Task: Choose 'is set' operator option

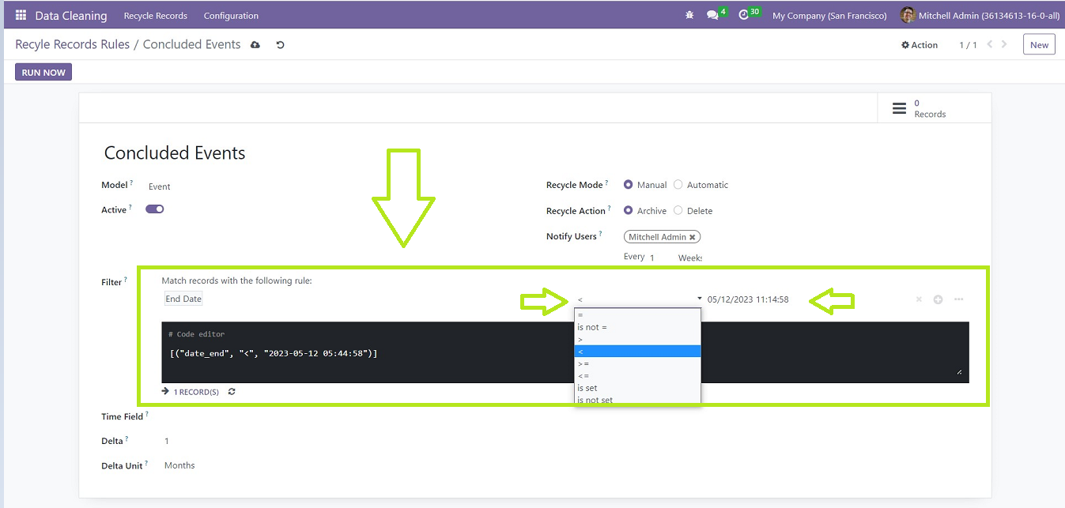Action: tap(637, 388)
